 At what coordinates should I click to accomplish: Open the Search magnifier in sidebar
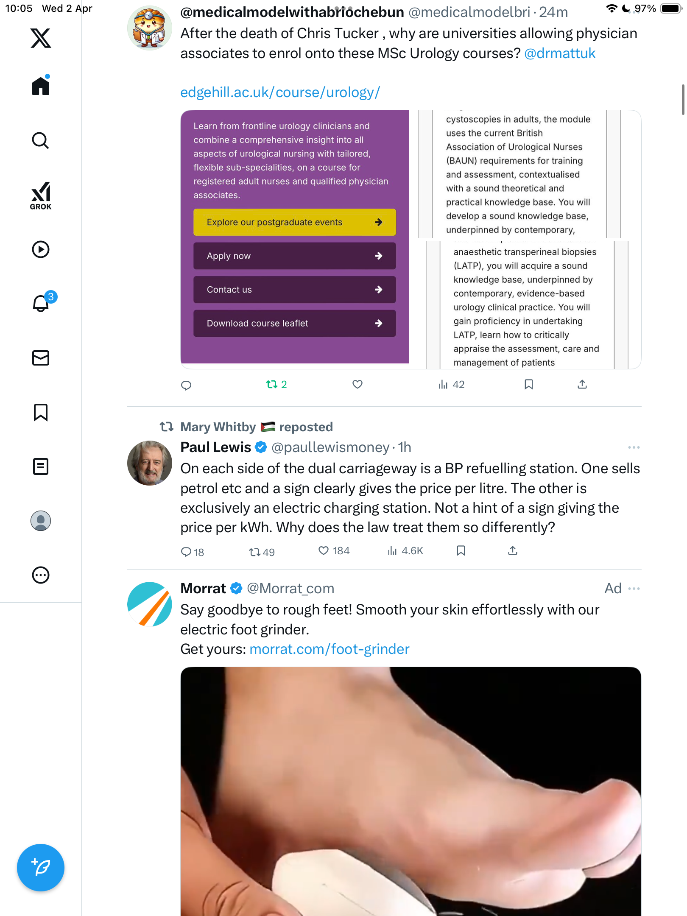41,140
